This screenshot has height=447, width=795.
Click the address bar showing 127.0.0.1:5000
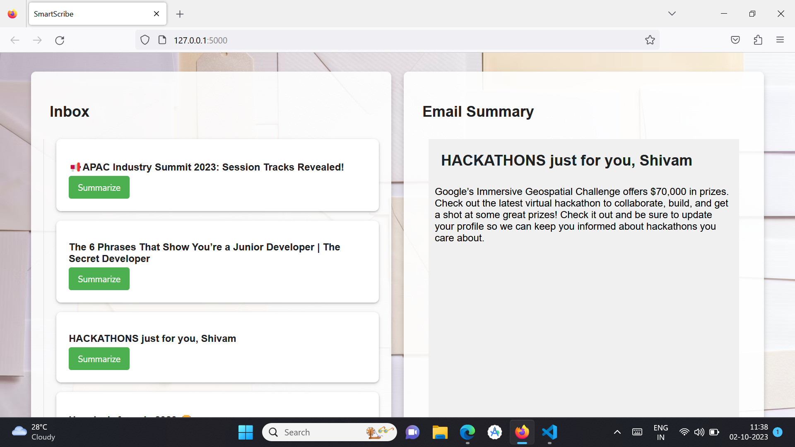[x=373, y=40]
